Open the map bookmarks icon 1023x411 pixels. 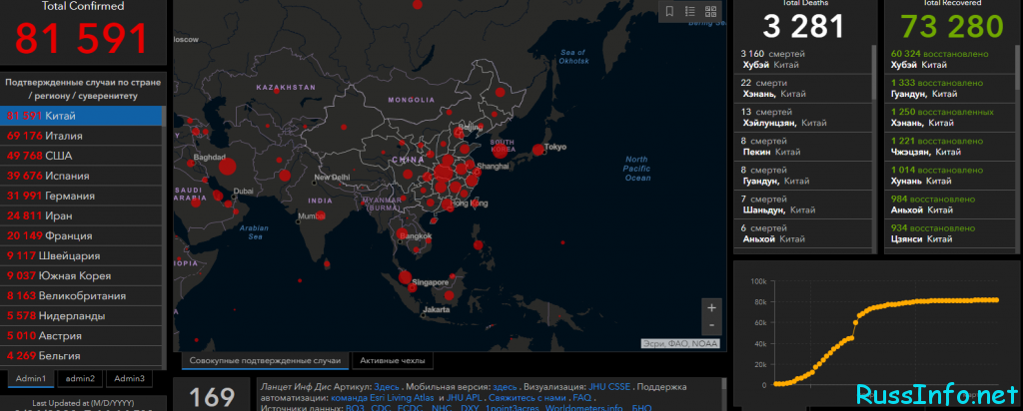(x=669, y=11)
